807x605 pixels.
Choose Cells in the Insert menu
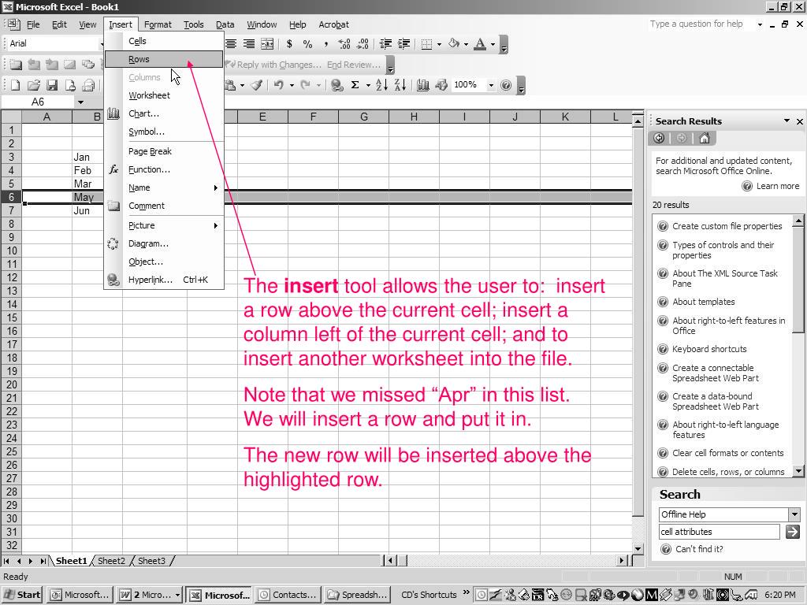point(164,41)
